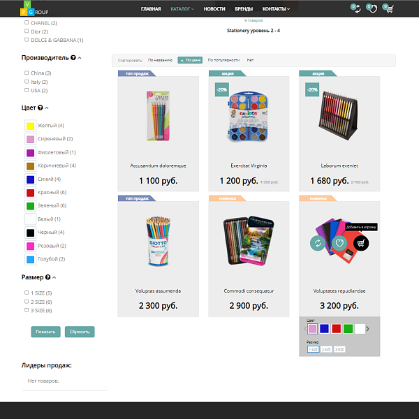Open the shopping cart icon in header
The height and width of the screenshot is (419, 419).
coord(388,8)
